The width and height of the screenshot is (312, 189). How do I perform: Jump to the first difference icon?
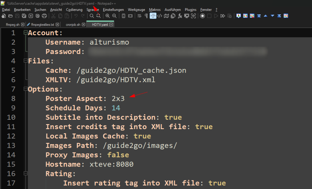(259, 16)
